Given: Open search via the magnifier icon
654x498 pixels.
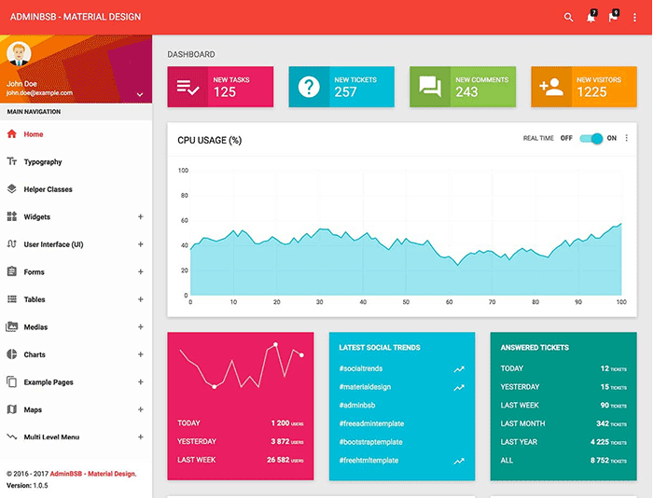Looking at the screenshot, I should [x=568, y=17].
